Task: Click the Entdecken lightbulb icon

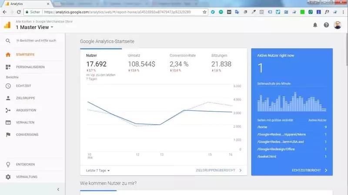Action: (x=8, y=165)
